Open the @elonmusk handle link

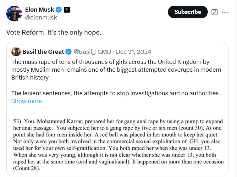41,18
